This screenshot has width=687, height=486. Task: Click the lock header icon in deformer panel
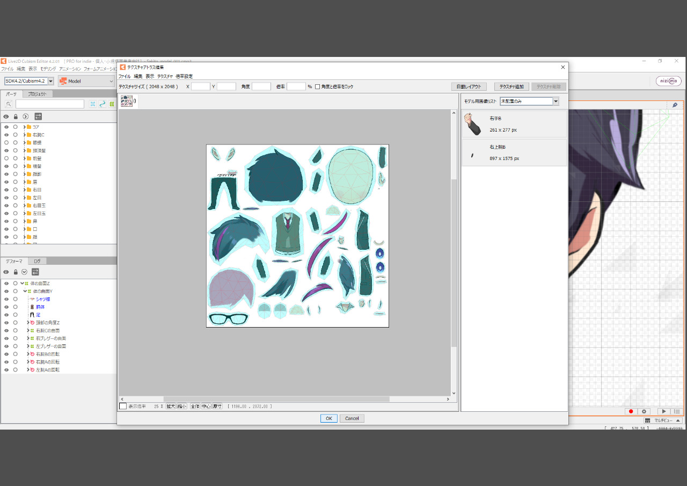pos(16,272)
